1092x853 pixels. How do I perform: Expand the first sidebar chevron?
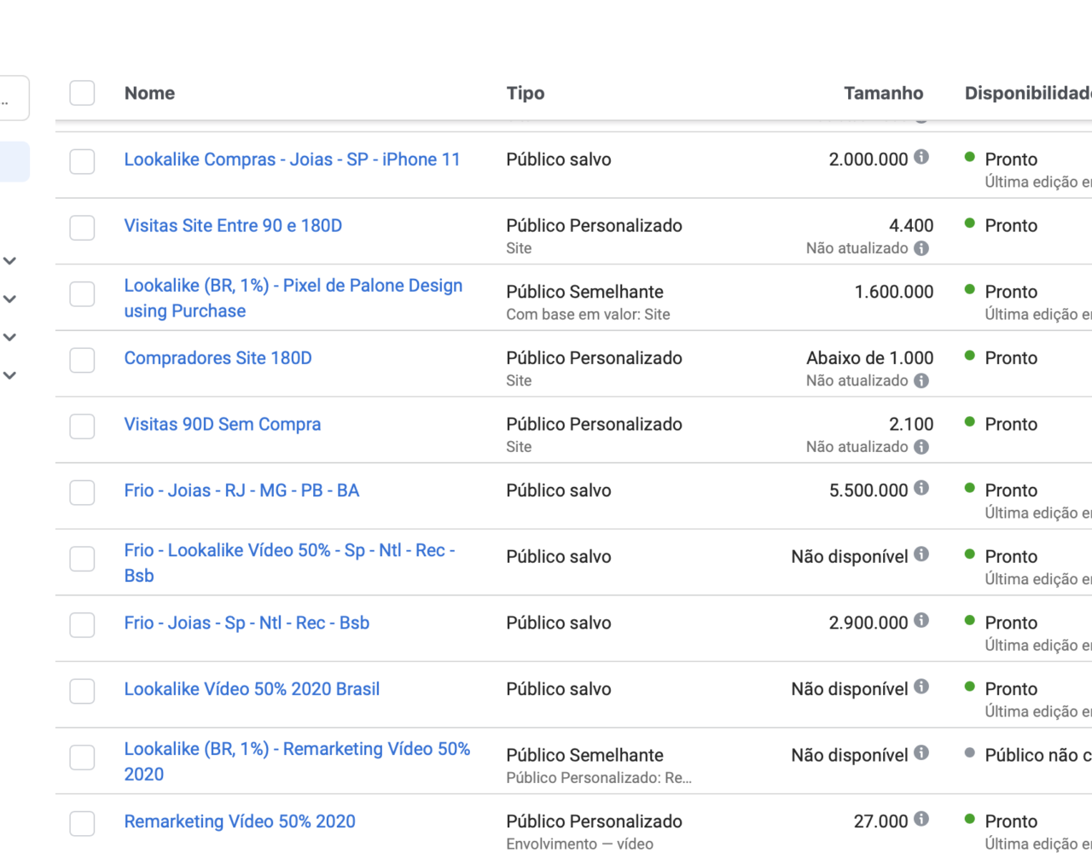pos(10,261)
